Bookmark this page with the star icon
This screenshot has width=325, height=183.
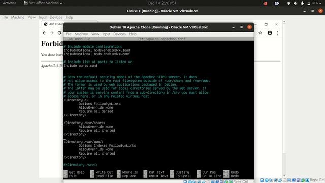(x=261, y=33)
